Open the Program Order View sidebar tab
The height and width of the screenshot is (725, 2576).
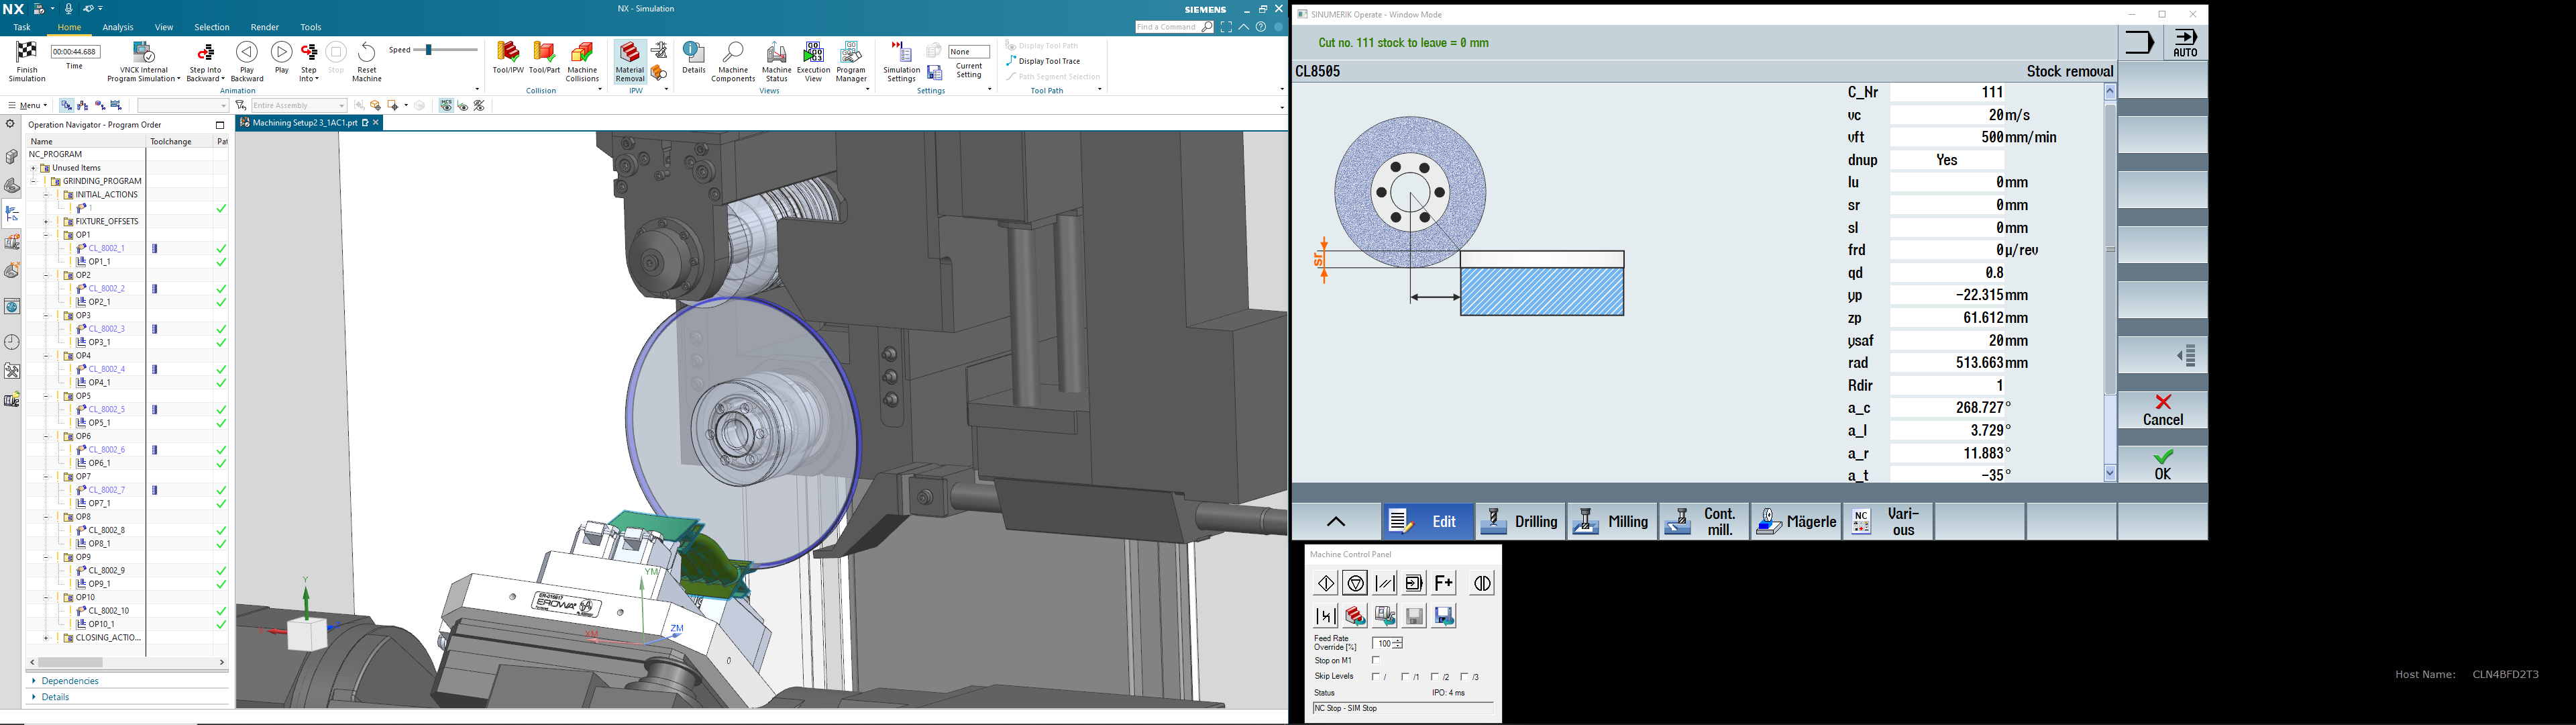click(x=12, y=213)
